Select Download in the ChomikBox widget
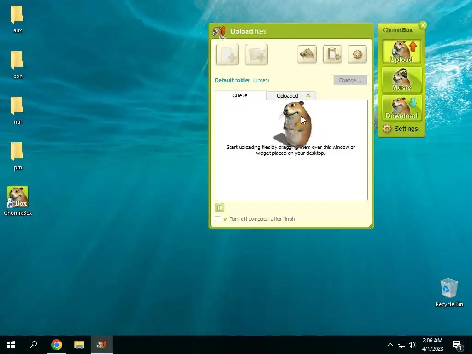Viewport: 472px width, 354px height. [401, 108]
